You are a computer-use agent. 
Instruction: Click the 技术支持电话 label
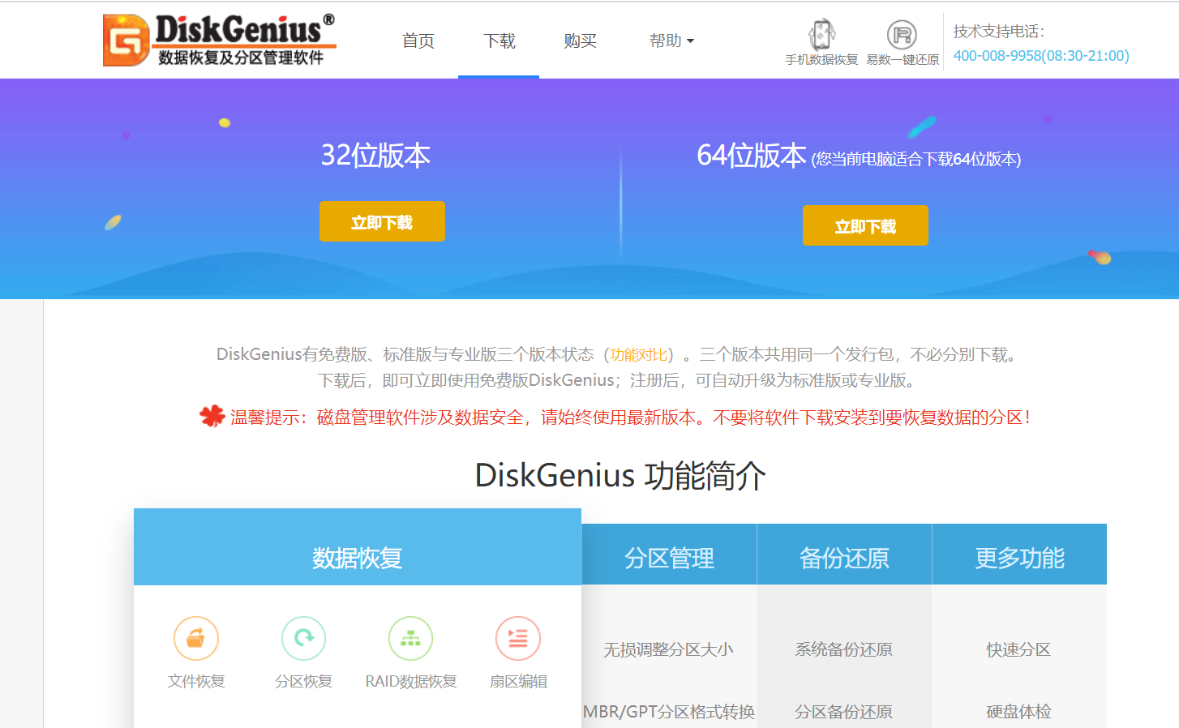(x=999, y=32)
